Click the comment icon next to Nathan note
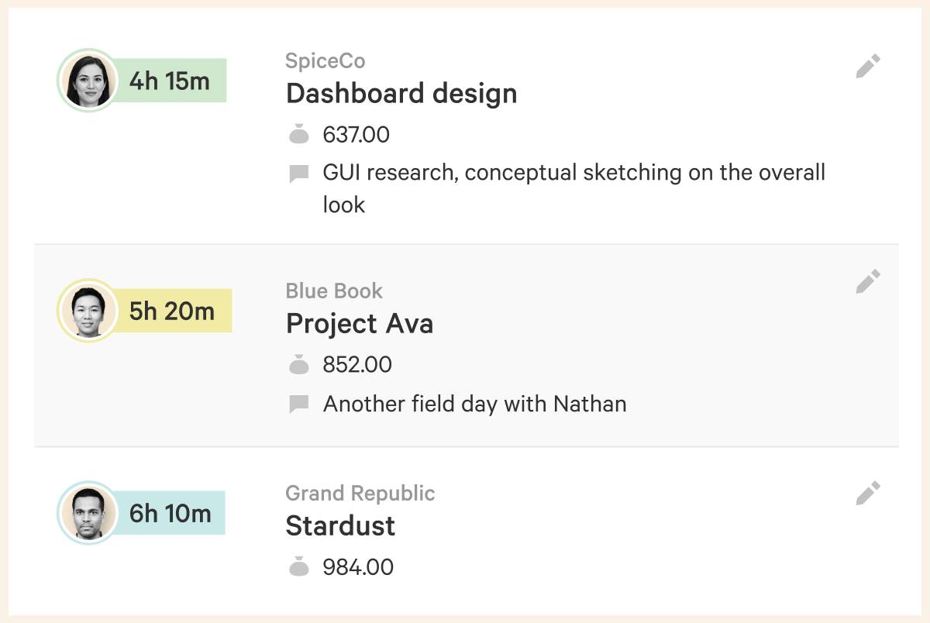This screenshot has width=930, height=623. (x=298, y=404)
